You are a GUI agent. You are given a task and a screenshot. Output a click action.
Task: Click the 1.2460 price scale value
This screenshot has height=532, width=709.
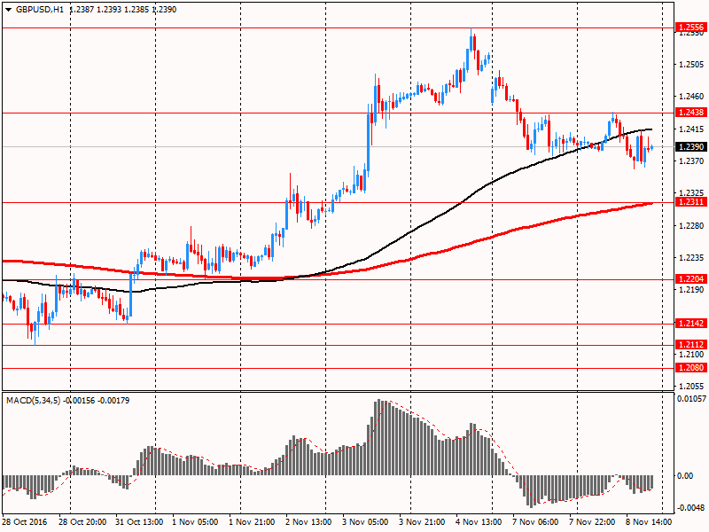691,97
